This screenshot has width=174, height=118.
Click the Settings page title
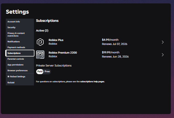tap(17, 12)
